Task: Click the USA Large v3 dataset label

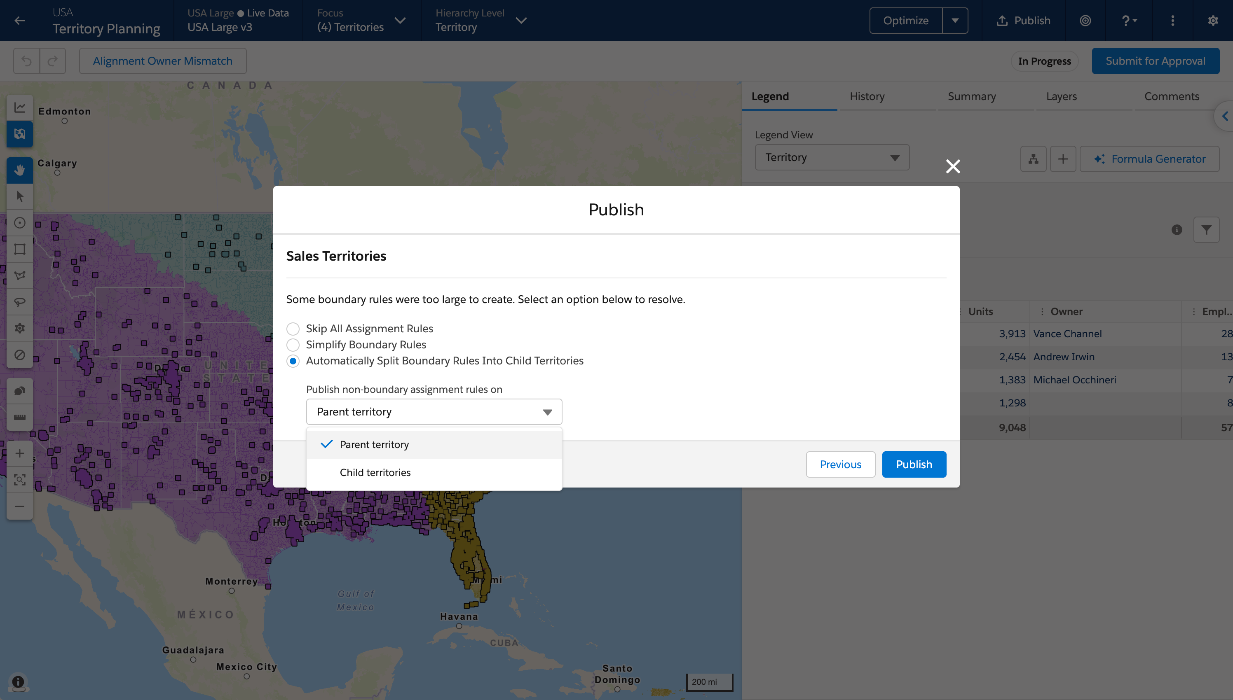Action: pos(219,28)
